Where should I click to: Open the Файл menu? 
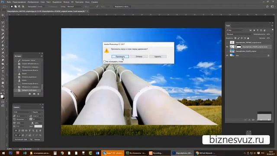tap(9, 2)
